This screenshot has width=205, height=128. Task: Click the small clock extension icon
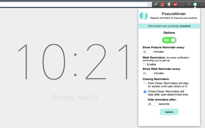[x=188, y=4]
